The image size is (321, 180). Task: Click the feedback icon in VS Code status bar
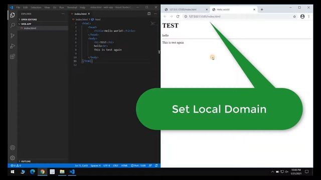(150, 165)
